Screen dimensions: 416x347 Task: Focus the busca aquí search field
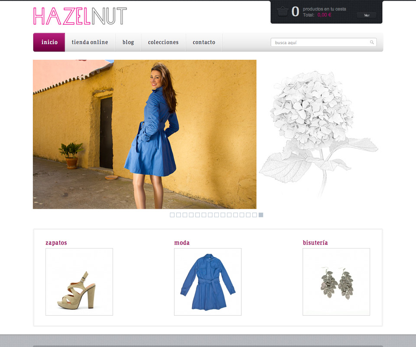(321, 43)
